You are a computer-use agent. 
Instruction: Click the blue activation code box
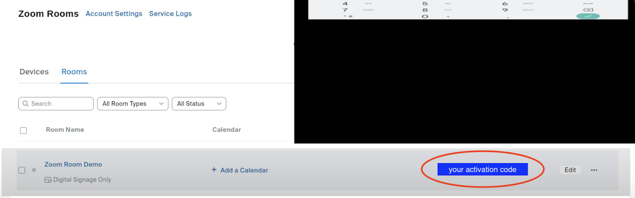(x=483, y=169)
